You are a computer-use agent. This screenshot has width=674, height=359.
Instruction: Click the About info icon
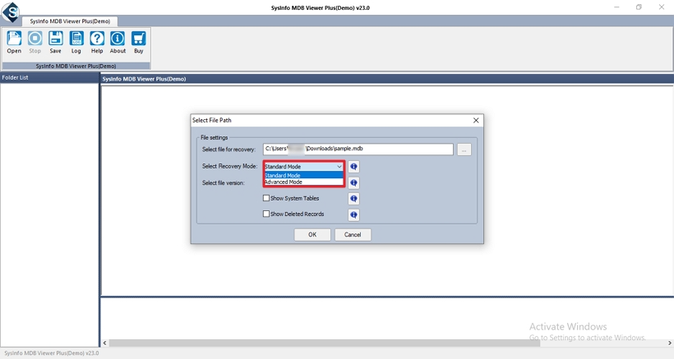[118, 42]
